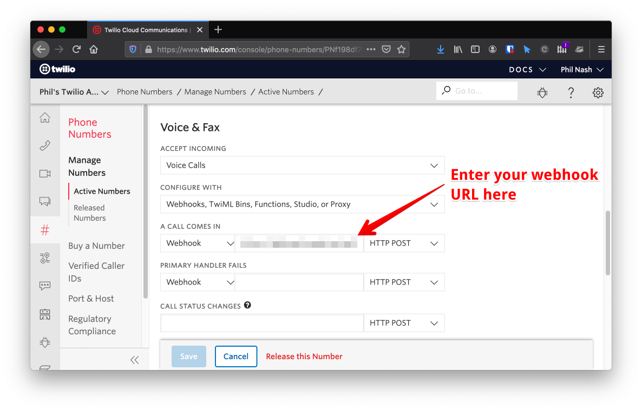Viewport: 642px width, 410px height.
Task: Open the page actions three-dot menu
Action: [371, 50]
